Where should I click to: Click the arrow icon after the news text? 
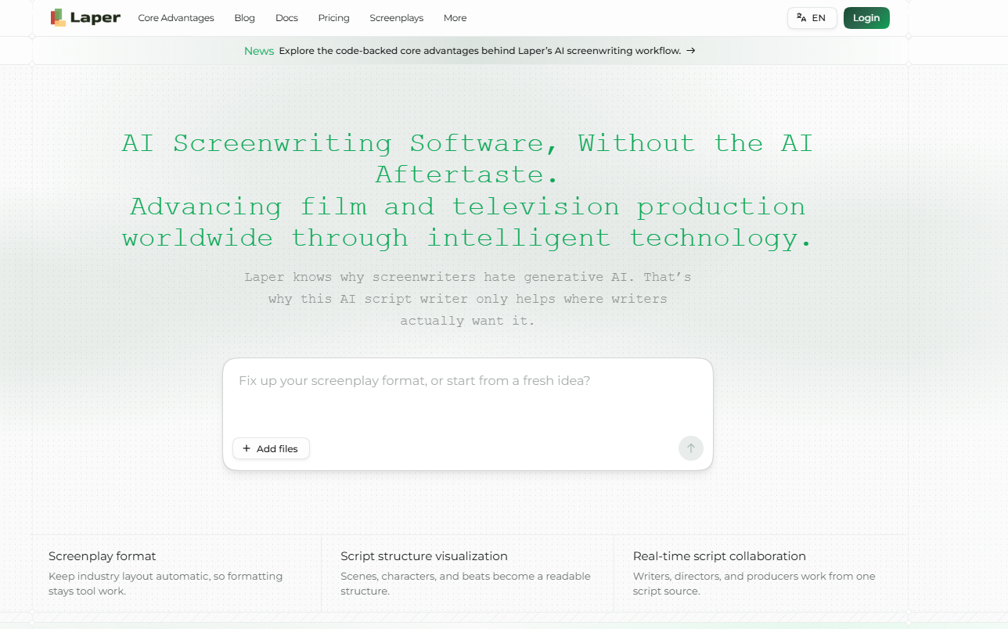pyautogui.click(x=690, y=51)
